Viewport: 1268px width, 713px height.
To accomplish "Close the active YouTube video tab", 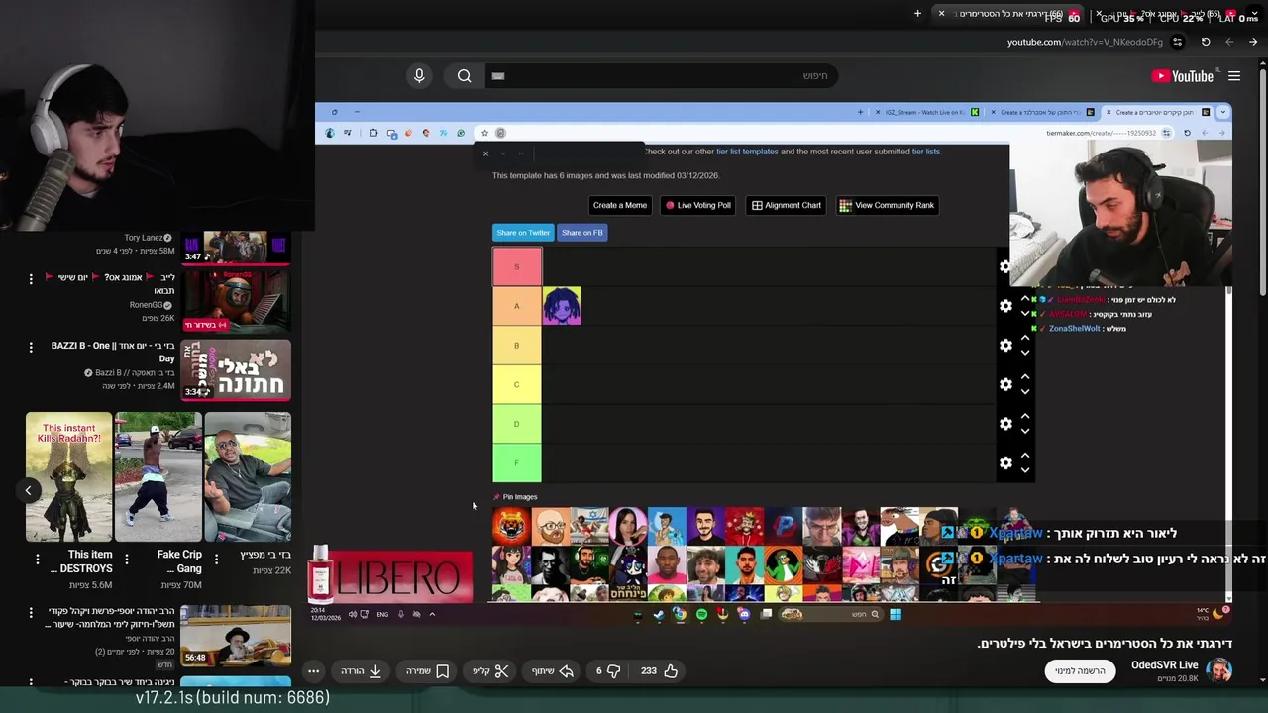I will pos(941,14).
